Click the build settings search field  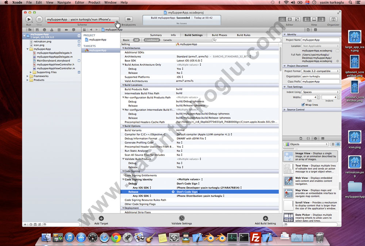point(246,40)
